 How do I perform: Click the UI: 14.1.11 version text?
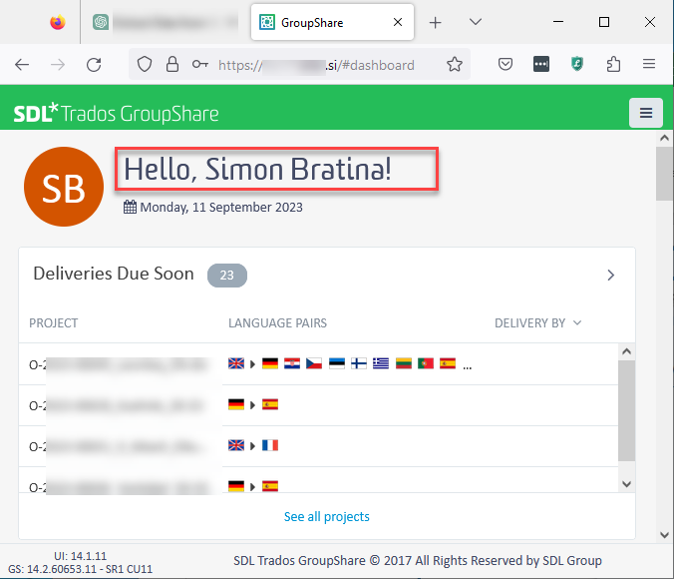point(81,556)
